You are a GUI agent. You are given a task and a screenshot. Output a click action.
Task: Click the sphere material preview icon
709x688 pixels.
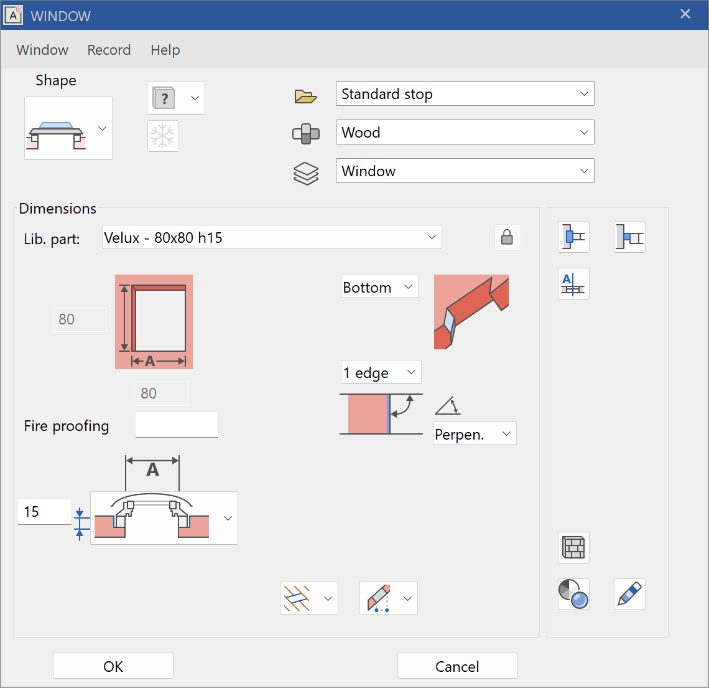click(573, 595)
